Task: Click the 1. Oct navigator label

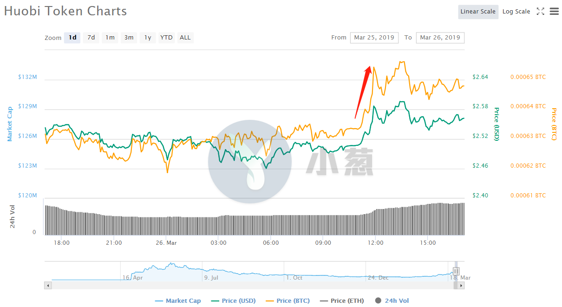Action: [294, 278]
